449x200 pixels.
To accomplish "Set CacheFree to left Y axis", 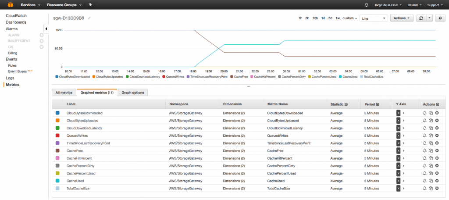I will coord(398,151).
